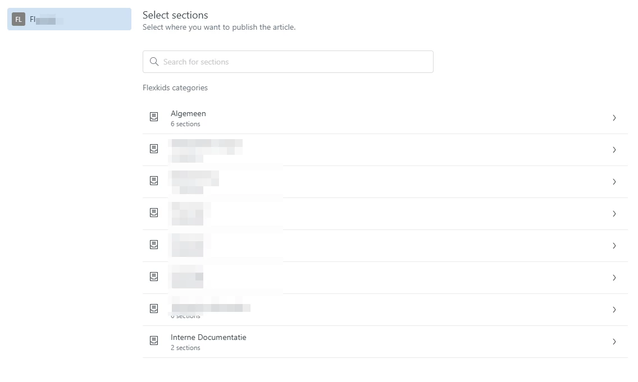Click the third category row's icon
This screenshot has width=638, height=382.
(x=154, y=181)
